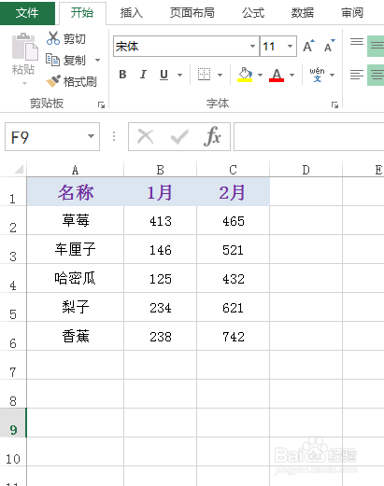Select the cell containing 草莓
Viewport: 384px width, 486px height.
76,220
